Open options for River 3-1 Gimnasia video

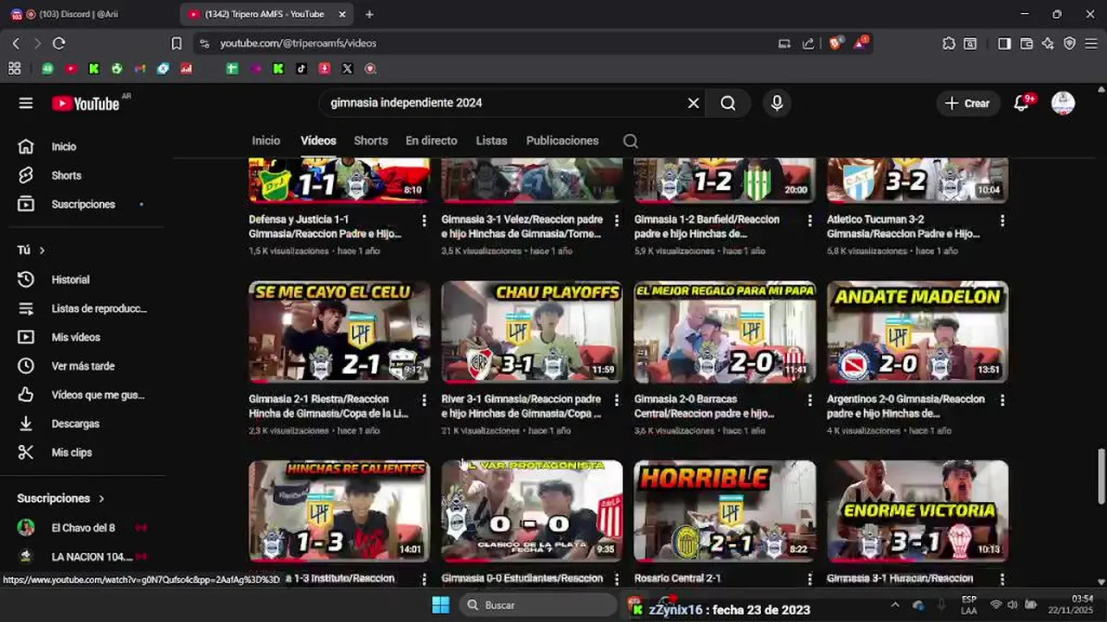coord(617,400)
